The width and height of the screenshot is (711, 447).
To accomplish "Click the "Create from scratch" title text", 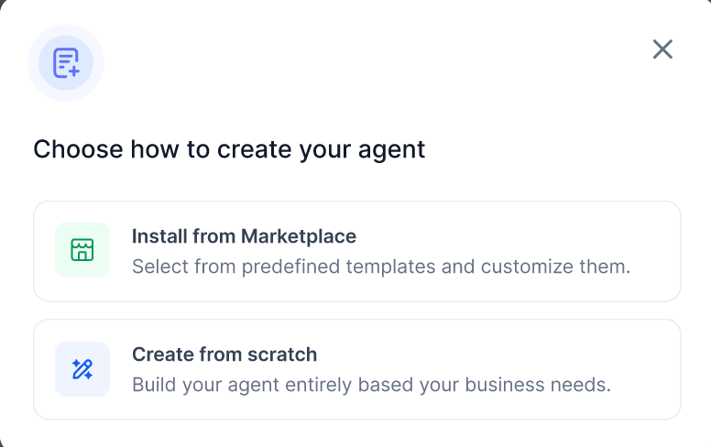I will 224,354.
